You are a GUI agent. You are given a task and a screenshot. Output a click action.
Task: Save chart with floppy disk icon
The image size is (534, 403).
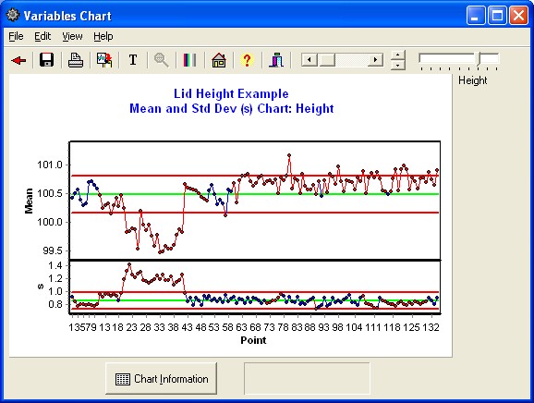47,60
